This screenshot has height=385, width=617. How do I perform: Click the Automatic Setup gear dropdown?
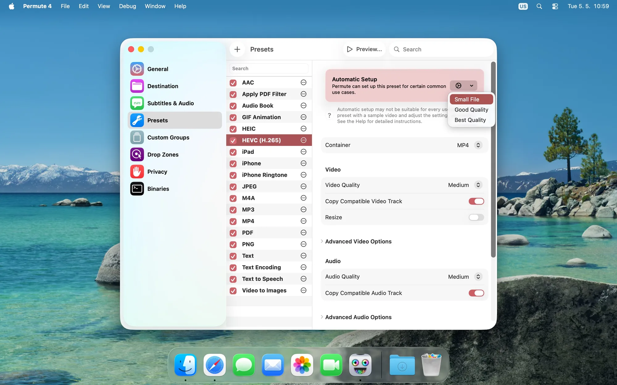463,86
